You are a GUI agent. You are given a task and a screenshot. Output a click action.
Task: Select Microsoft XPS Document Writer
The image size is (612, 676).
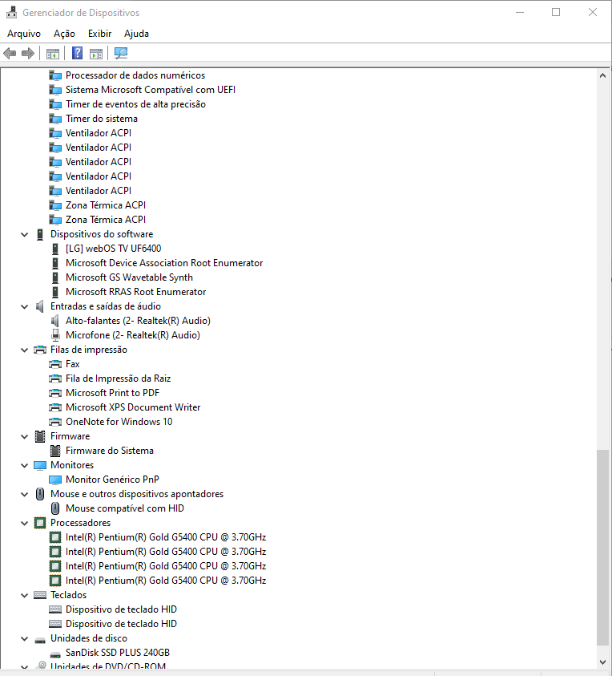point(133,407)
